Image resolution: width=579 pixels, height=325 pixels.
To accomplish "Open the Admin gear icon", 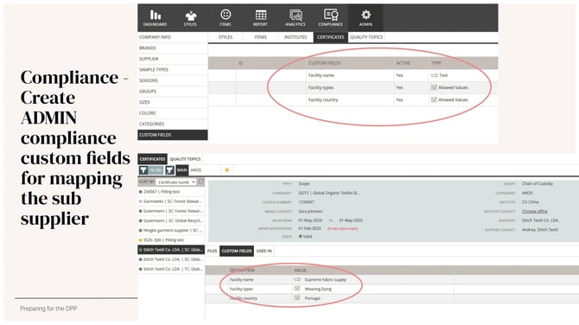I will (x=366, y=15).
